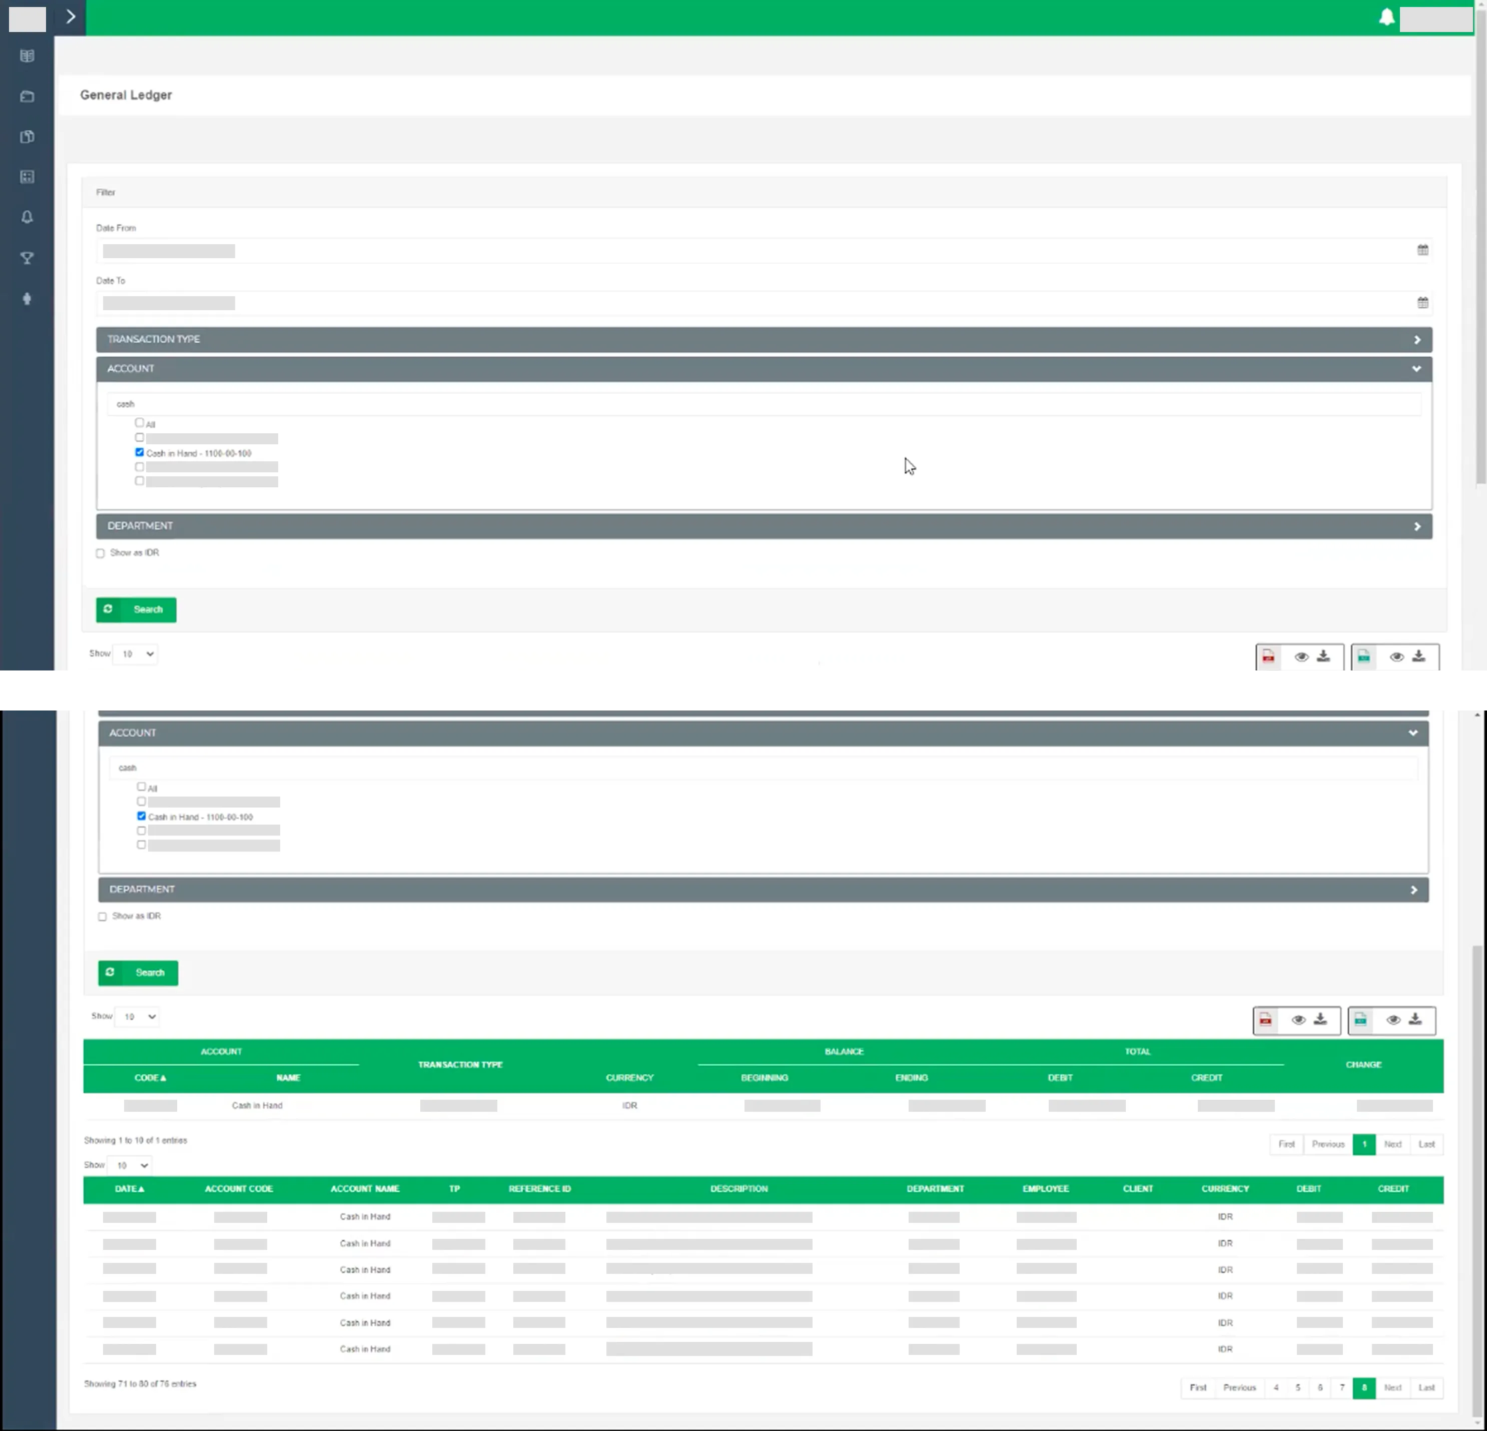
Task: Preview Excel via eye icon in upper screenshot
Action: [1397, 657]
